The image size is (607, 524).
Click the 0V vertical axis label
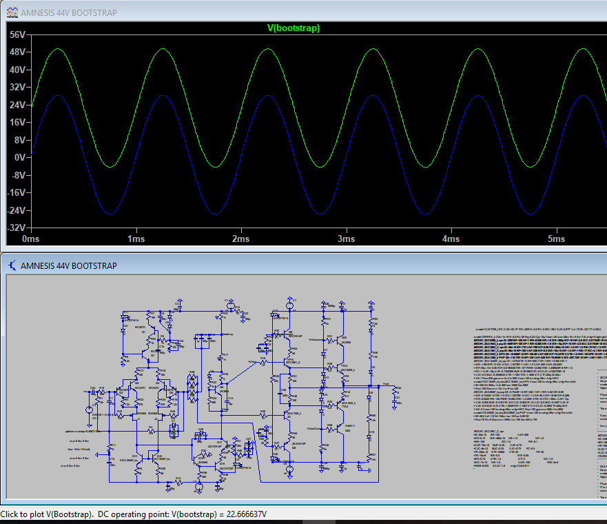click(x=20, y=158)
